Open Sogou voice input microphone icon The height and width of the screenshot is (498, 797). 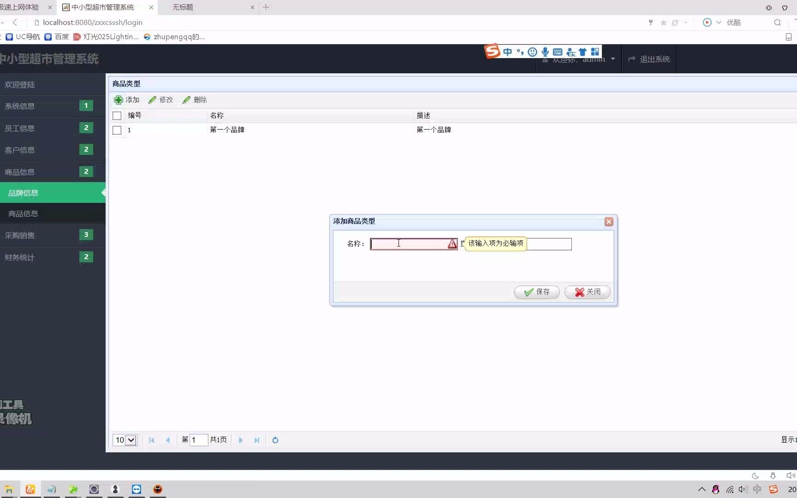(545, 52)
